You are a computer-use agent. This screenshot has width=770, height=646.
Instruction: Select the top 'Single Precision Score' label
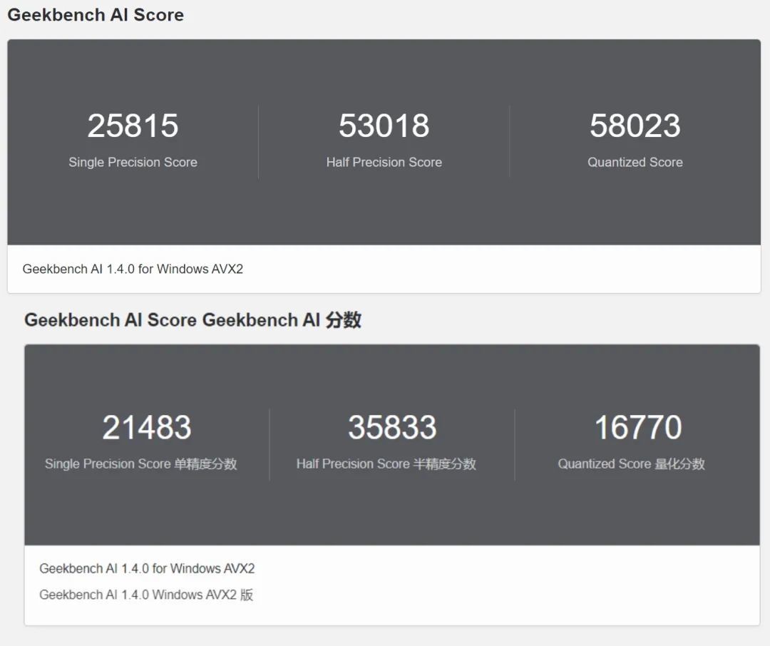point(133,162)
